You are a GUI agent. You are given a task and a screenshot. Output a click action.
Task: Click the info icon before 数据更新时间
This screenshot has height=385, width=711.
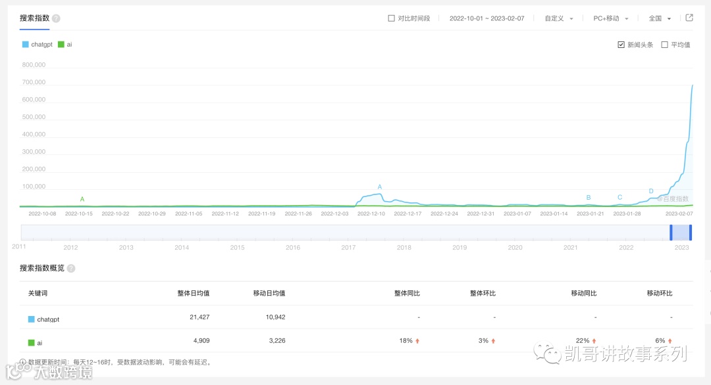pos(22,362)
